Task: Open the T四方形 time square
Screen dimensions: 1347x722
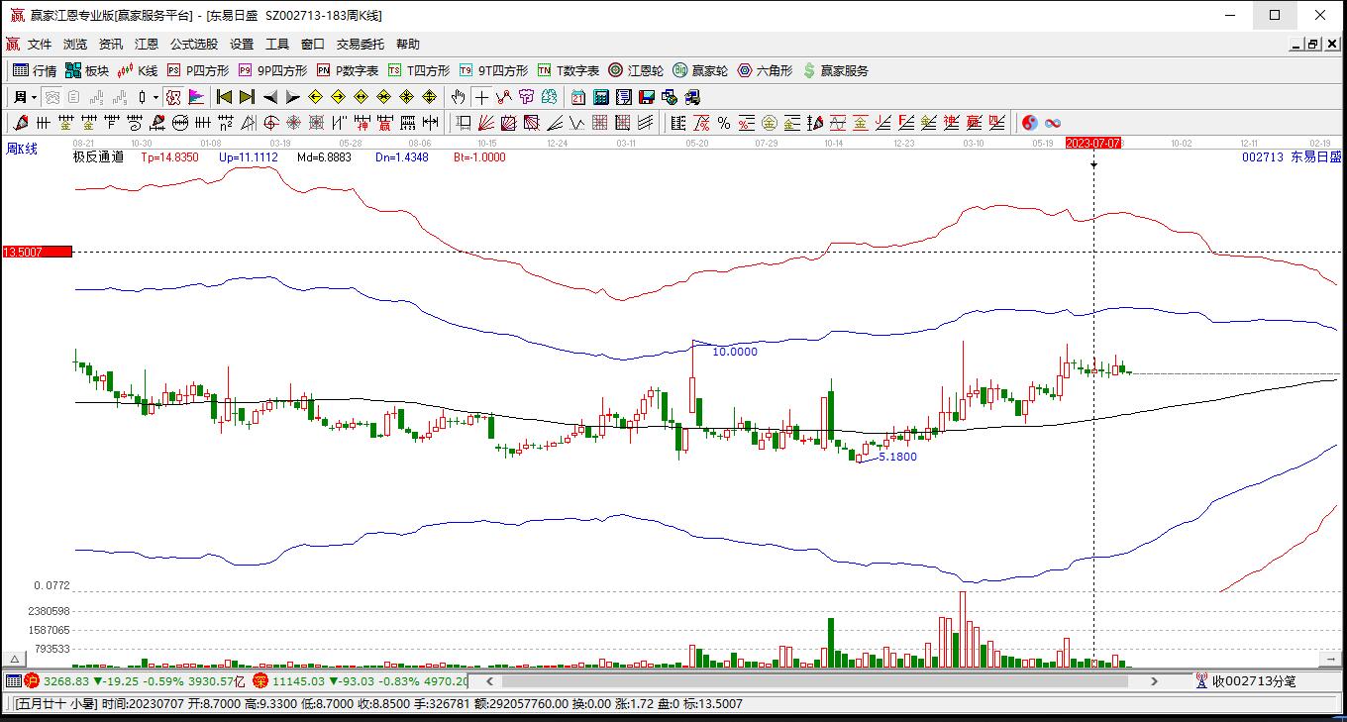Action: pos(419,70)
